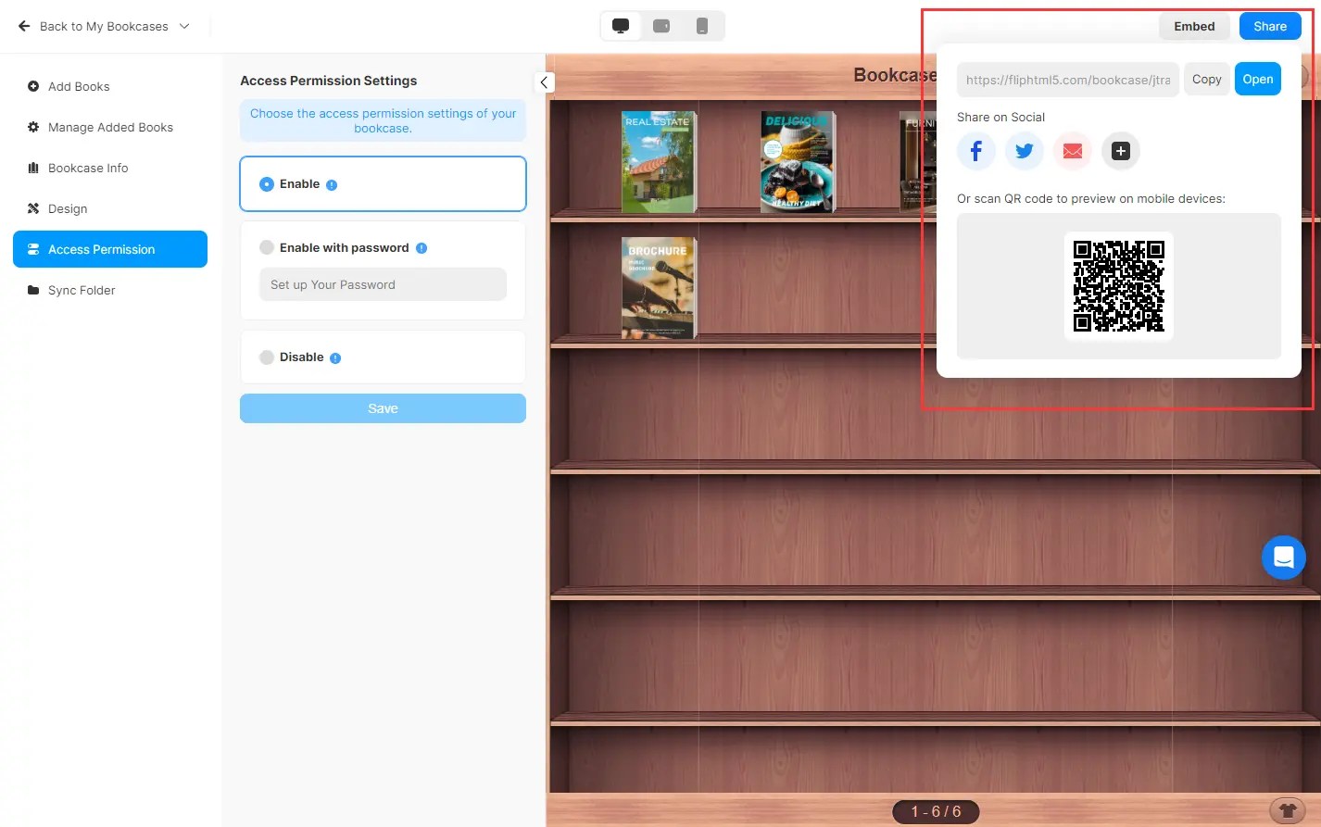Image resolution: width=1321 pixels, height=827 pixels.
Task: Select the Enable with password option
Action: [x=266, y=247]
